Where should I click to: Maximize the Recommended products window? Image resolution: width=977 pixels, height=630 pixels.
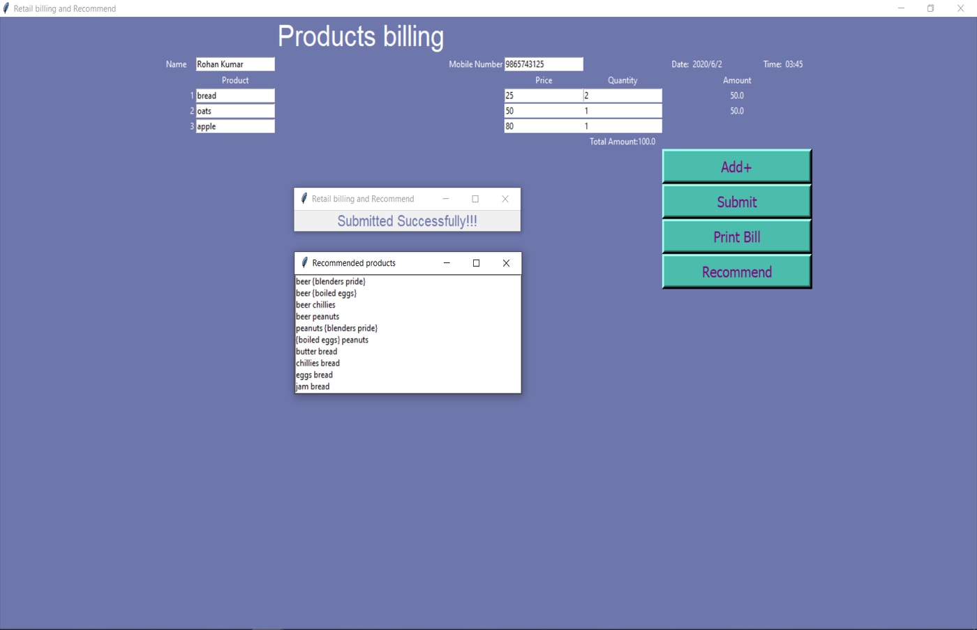click(476, 263)
